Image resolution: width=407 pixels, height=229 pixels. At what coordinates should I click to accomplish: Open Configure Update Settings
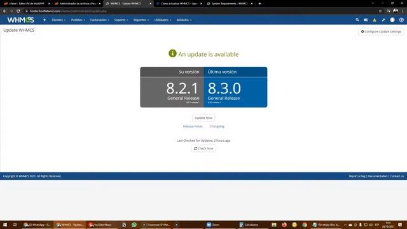(381, 32)
